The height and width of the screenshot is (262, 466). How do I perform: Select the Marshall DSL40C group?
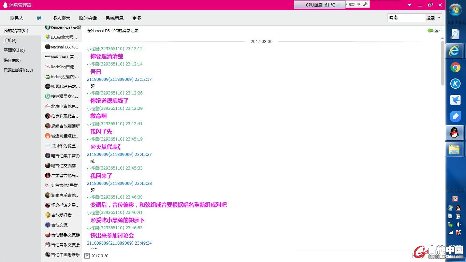pos(64,47)
